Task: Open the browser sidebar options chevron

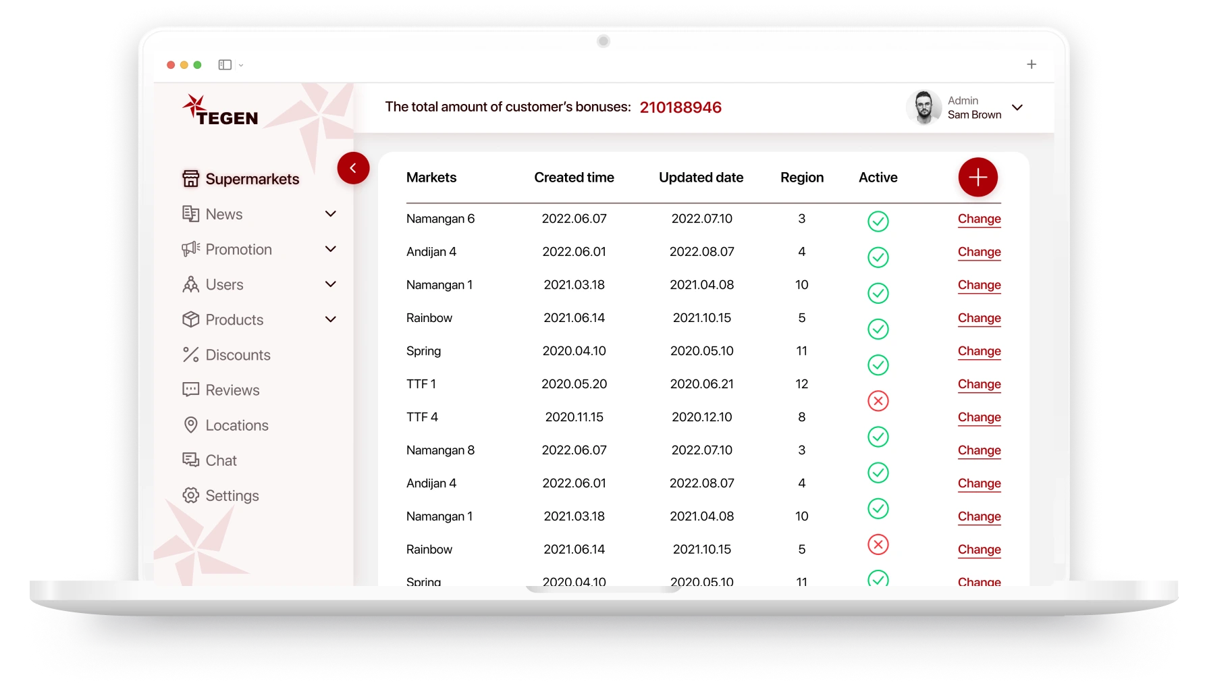Action: click(x=241, y=65)
